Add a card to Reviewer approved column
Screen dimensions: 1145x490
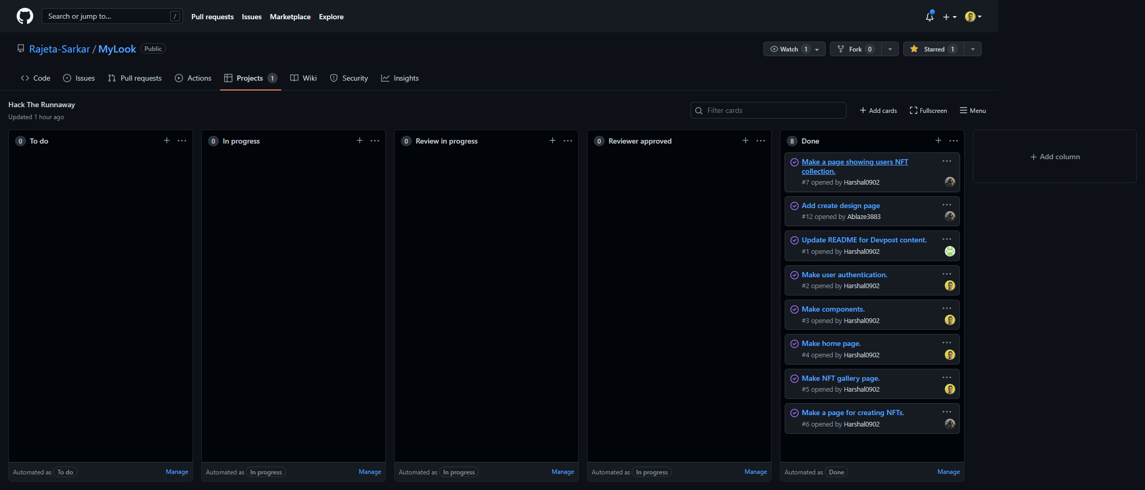point(746,140)
